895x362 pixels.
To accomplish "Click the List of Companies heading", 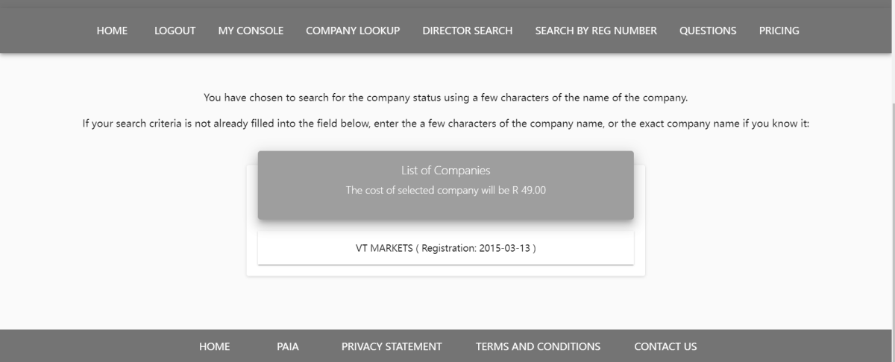I will [x=445, y=171].
